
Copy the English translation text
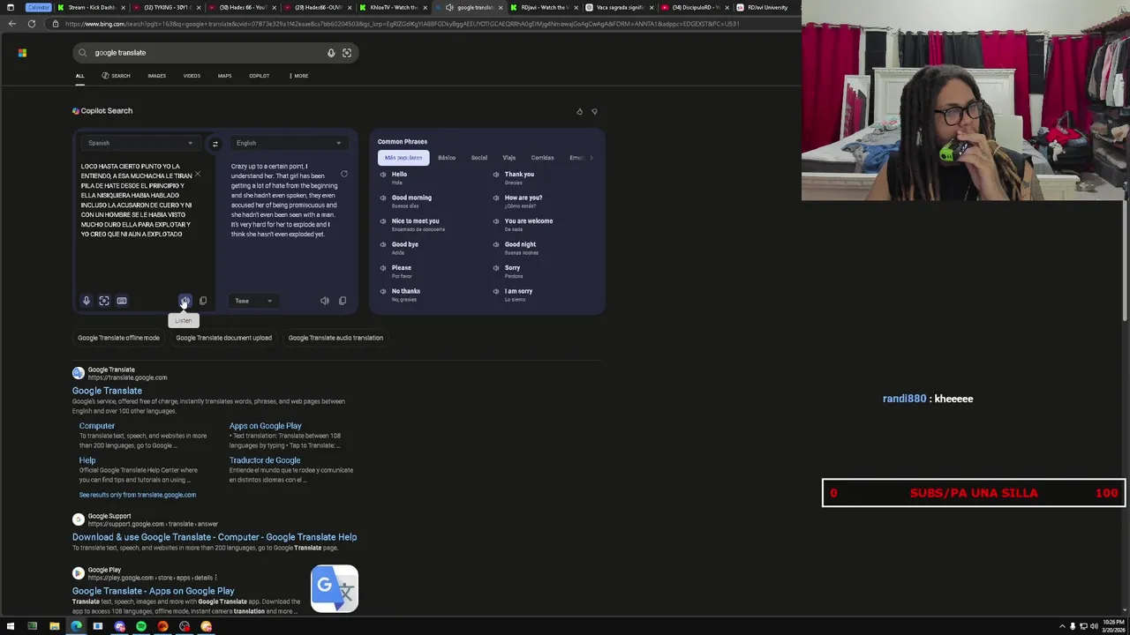click(x=343, y=301)
